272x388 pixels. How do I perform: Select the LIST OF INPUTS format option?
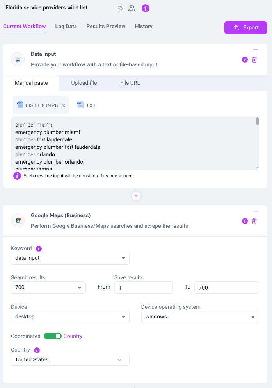41,105
